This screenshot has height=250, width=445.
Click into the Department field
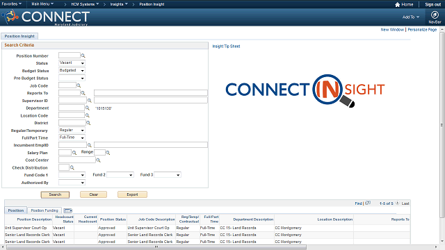pyautogui.click(x=72, y=108)
